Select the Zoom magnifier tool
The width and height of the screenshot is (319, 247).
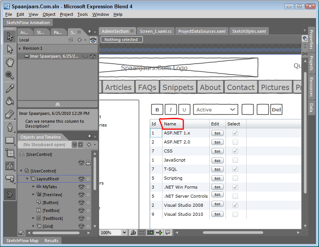pyautogui.click(x=10, y=75)
